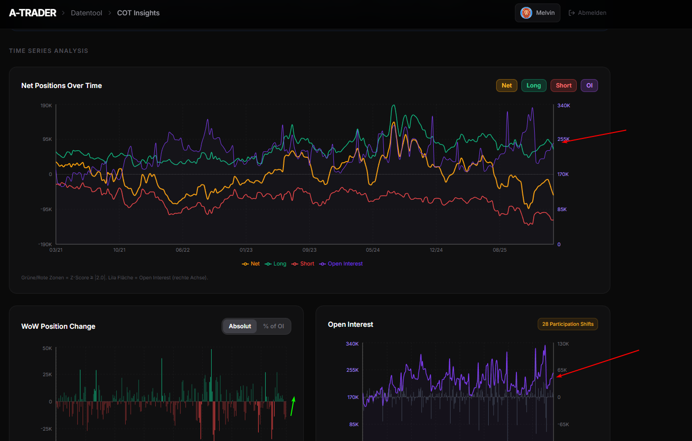Toggle the OI series pill
The width and height of the screenshot is (692, 441).
pos(589,85)
